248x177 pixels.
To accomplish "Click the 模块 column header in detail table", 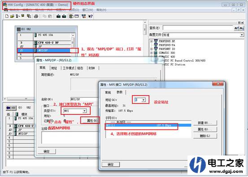I will coord(24,114).
